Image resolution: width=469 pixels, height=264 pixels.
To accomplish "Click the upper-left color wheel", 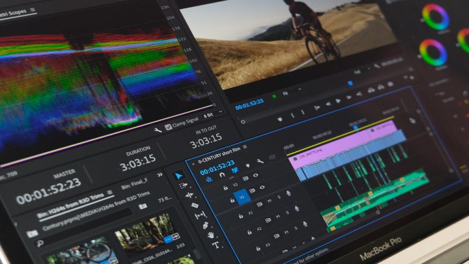I will point(435,16).
